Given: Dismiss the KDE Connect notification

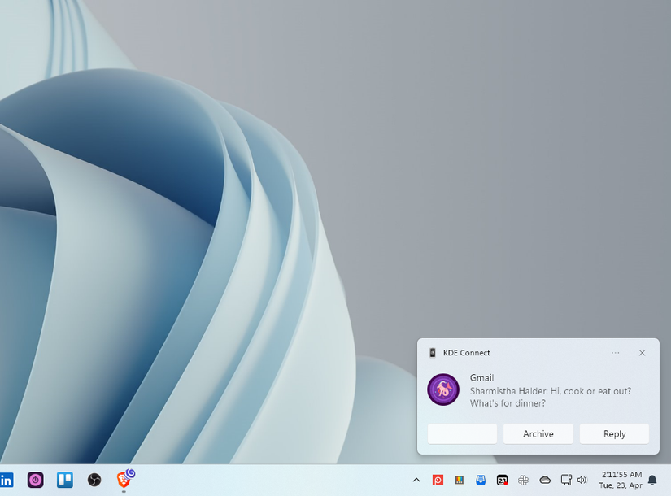Looking at the screenshot, I should click(x=642, y=353).
